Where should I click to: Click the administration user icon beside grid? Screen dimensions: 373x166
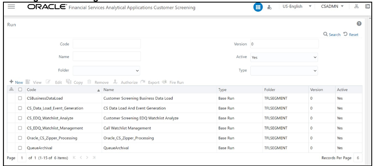(270, 7)
